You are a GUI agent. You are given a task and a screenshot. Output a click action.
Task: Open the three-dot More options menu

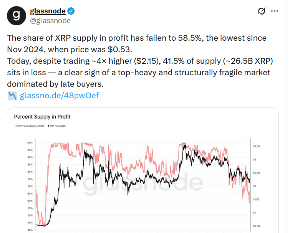click(274, 12)
